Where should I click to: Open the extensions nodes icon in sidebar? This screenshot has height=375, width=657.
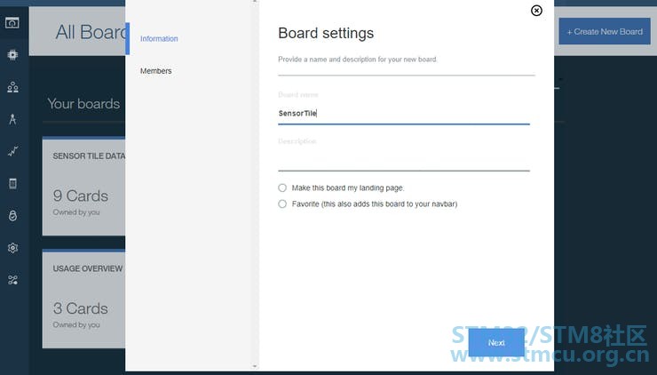12,280
